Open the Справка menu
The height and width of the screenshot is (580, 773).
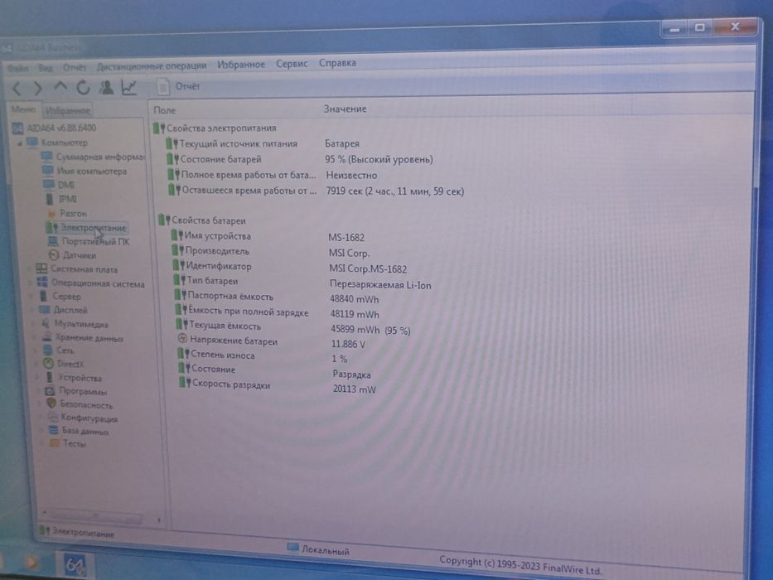point(338,63)
